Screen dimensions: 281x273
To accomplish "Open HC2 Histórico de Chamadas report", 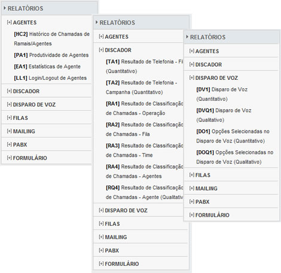I will tap(51, 39).
